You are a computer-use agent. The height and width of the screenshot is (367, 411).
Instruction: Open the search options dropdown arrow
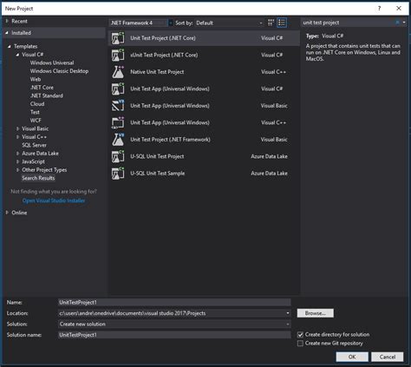click(x=404, y=23)
